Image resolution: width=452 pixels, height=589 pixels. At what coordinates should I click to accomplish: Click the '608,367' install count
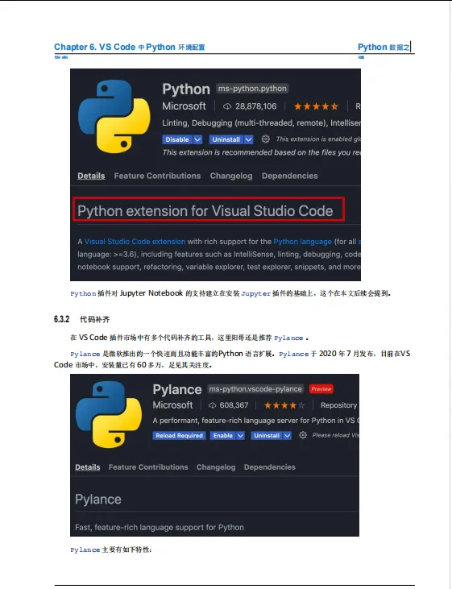[234, 405]
